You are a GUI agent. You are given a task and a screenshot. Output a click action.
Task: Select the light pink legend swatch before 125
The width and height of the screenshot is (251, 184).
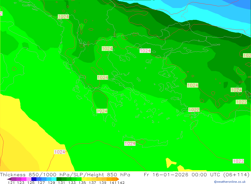(x=29, y=179)
